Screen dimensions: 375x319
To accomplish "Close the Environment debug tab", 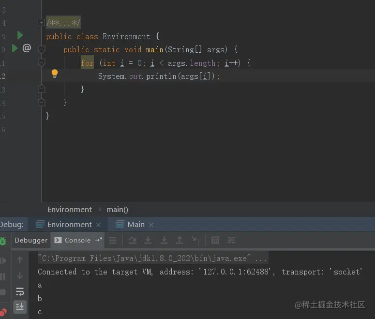I will click(98, 225).
